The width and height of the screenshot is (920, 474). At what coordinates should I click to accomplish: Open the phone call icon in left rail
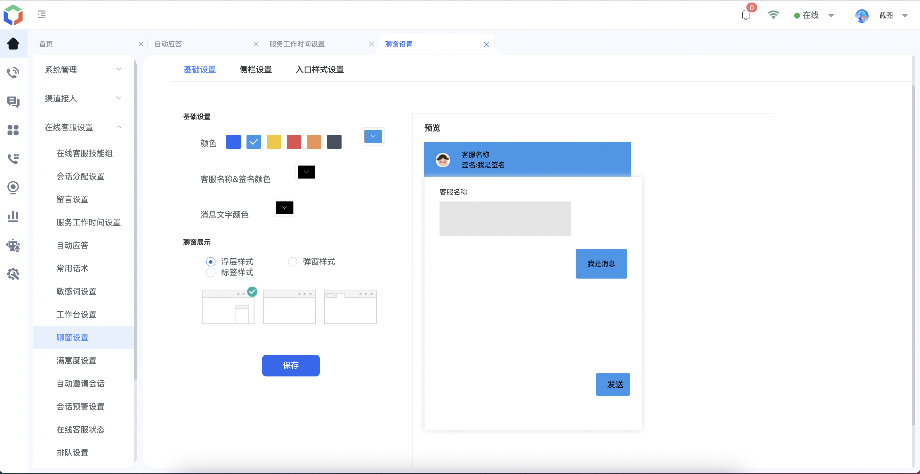coord(13,73)
